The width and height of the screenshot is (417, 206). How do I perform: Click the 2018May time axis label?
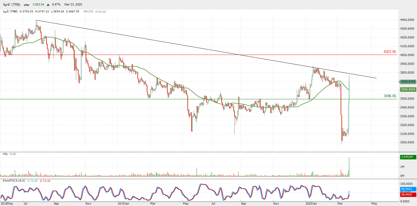(6, 204)
